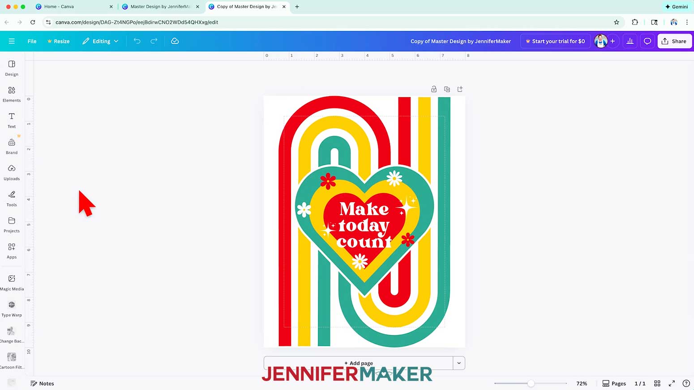Viewport: 694px width, 390px height.
Task: Click the cloud save status icon
Action: coord(175,41)
